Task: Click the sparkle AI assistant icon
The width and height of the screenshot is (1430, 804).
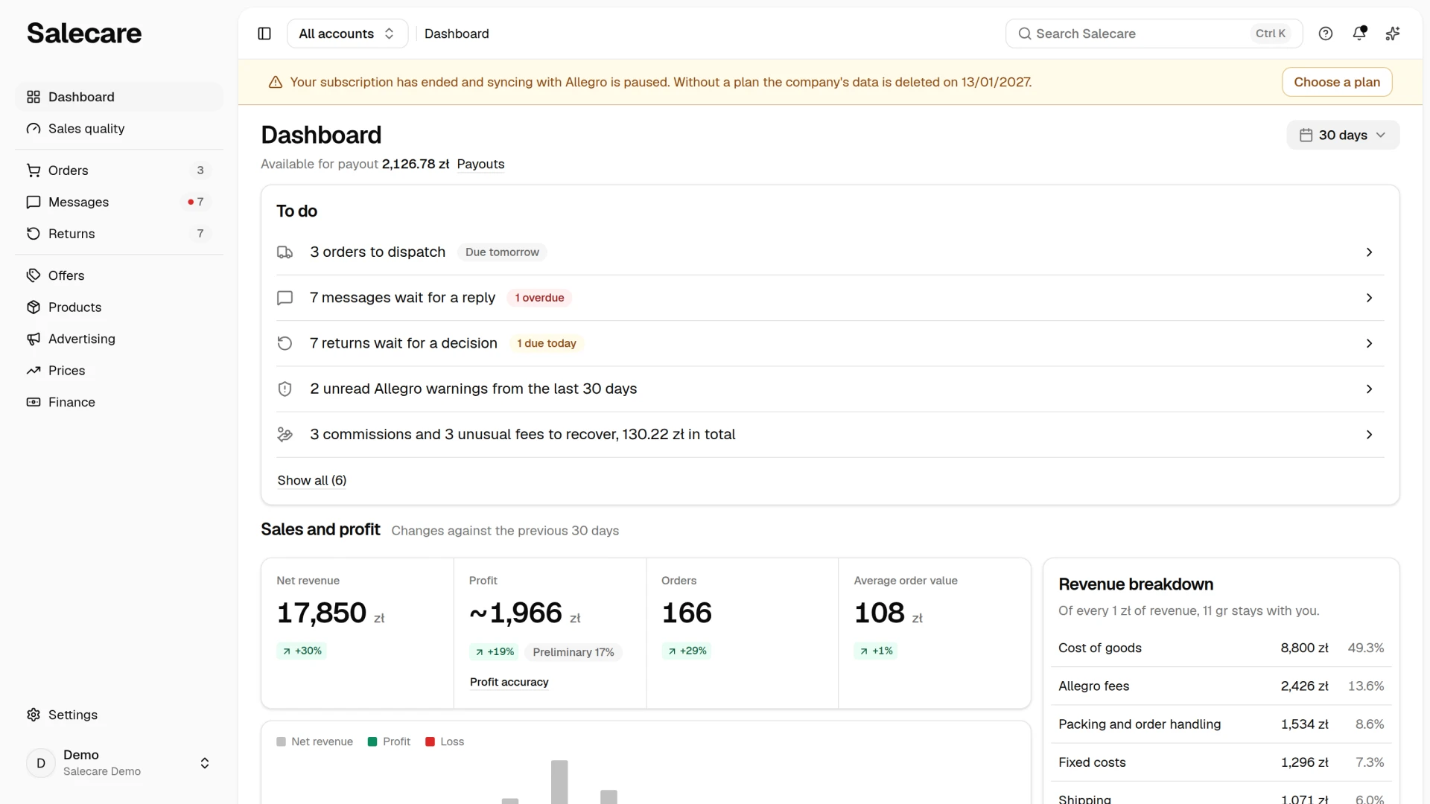Action: tap(1393, 33)
